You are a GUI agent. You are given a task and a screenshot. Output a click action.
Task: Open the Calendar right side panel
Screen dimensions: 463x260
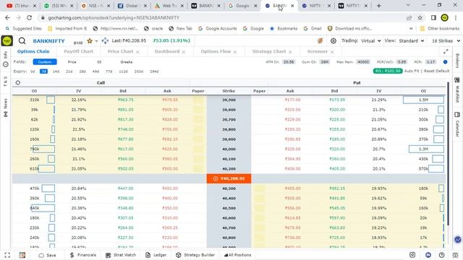click(x=457, y=123)
